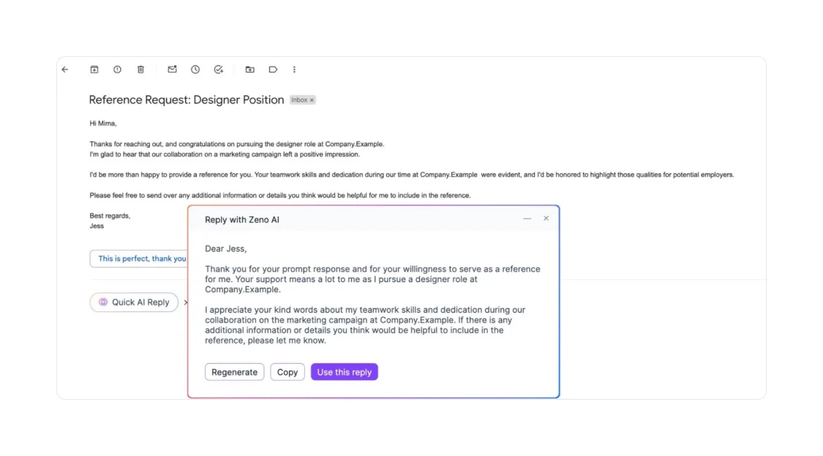Click Use this reply
823x456 pixels.
(x=345, y=372)
